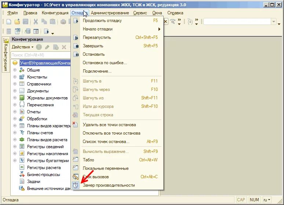Expand the Общие tree node
Image resolution: width=284 pixels, height=205 pixels.
tap(15, 70)
